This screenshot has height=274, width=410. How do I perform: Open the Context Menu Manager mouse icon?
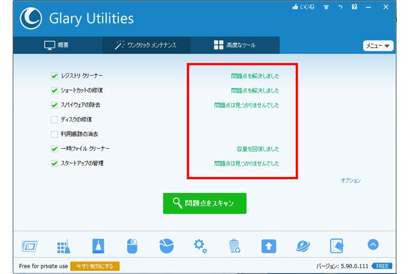[x=132, y=246]
